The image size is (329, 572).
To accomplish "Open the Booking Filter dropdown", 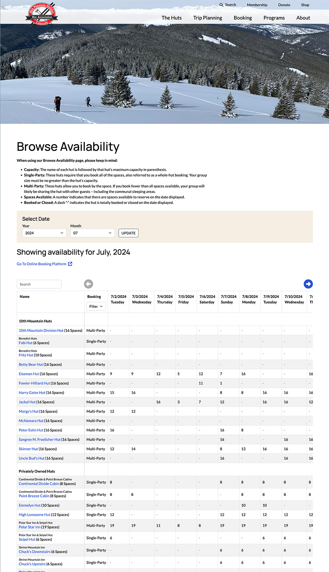I will tap(96, 306).
